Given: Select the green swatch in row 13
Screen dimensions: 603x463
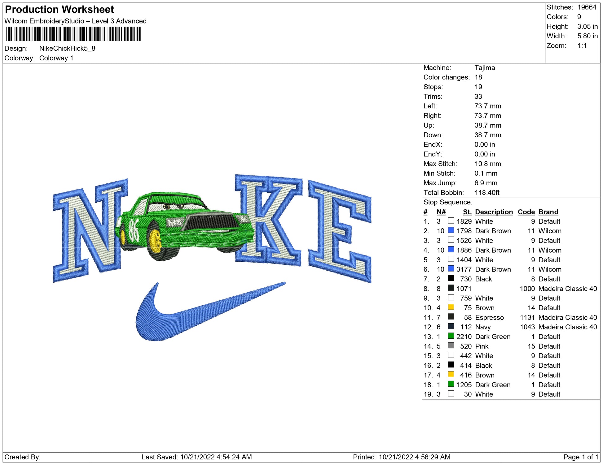Looking at the screenshot, I should 451,336.
